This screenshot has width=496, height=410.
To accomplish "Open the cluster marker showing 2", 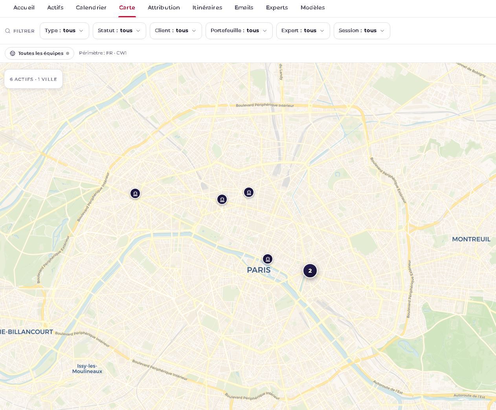I will coord(310,271).
